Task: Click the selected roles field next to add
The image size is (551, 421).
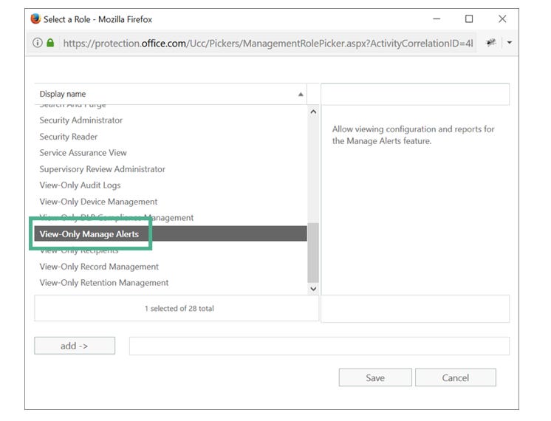Action: pyautogui.click(x=319, y=346)
